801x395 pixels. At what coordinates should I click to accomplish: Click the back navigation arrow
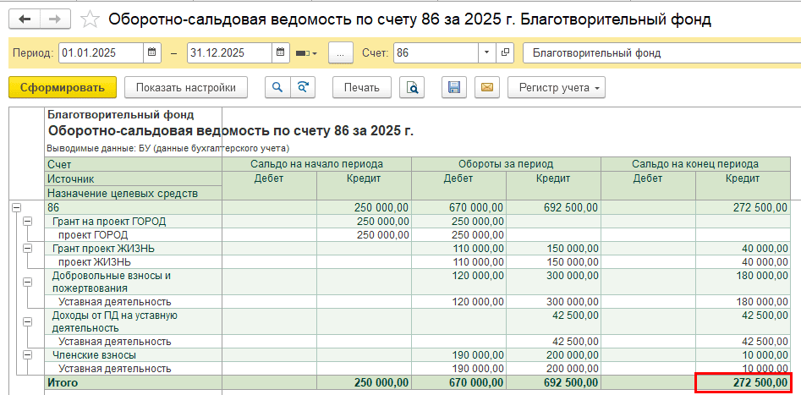(24, 19)
